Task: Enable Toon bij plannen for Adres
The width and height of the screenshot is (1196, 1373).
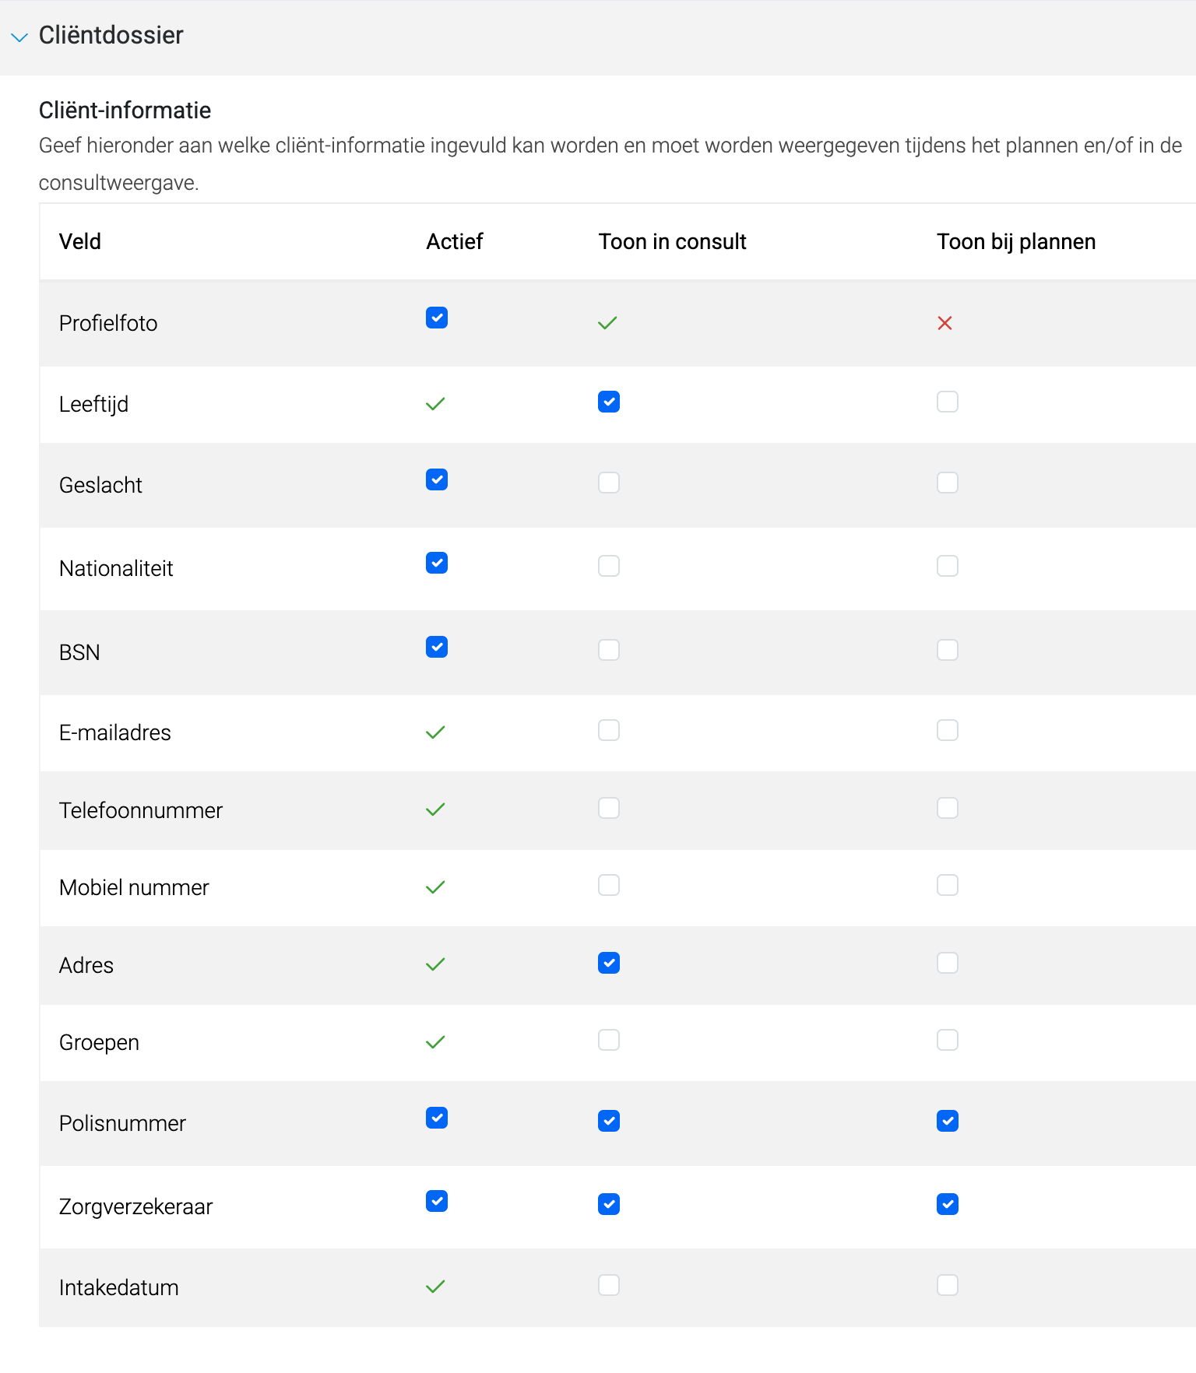Action: tap(948, 963)
